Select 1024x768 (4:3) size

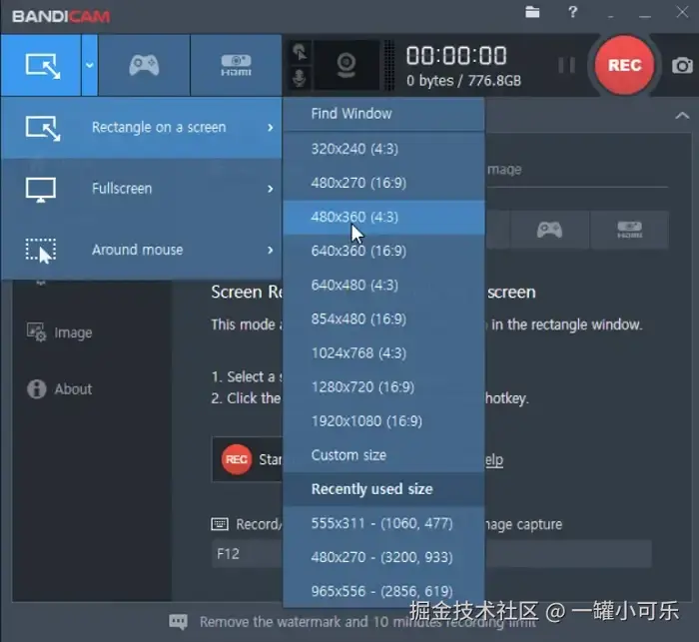(x=383, y=353)
